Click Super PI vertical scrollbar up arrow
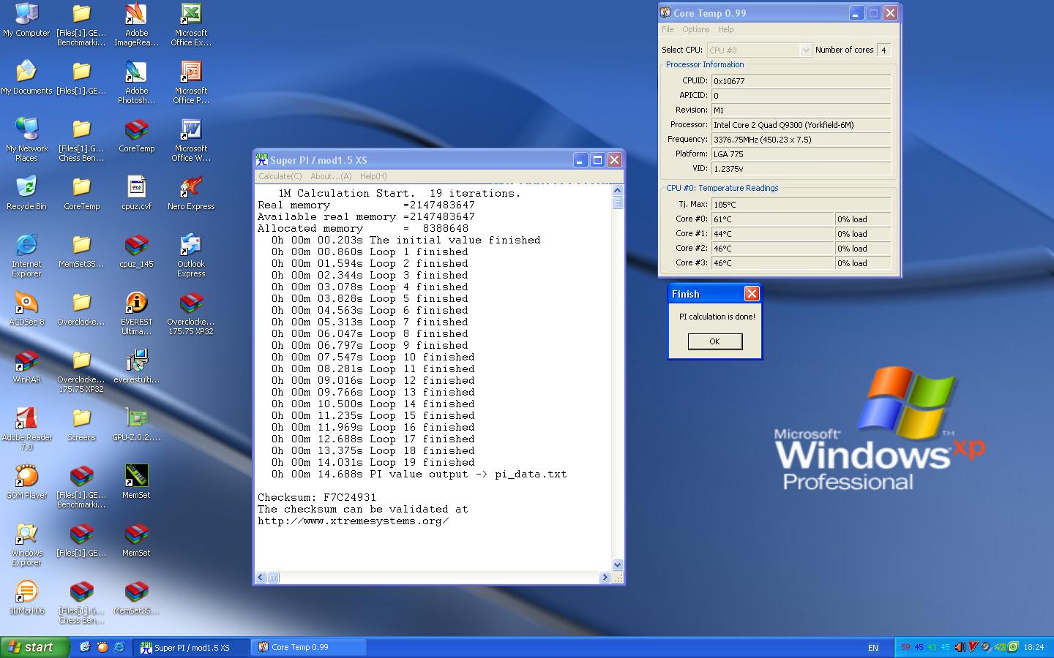The width and height of the screenshot is (1054, 658). 617,191
